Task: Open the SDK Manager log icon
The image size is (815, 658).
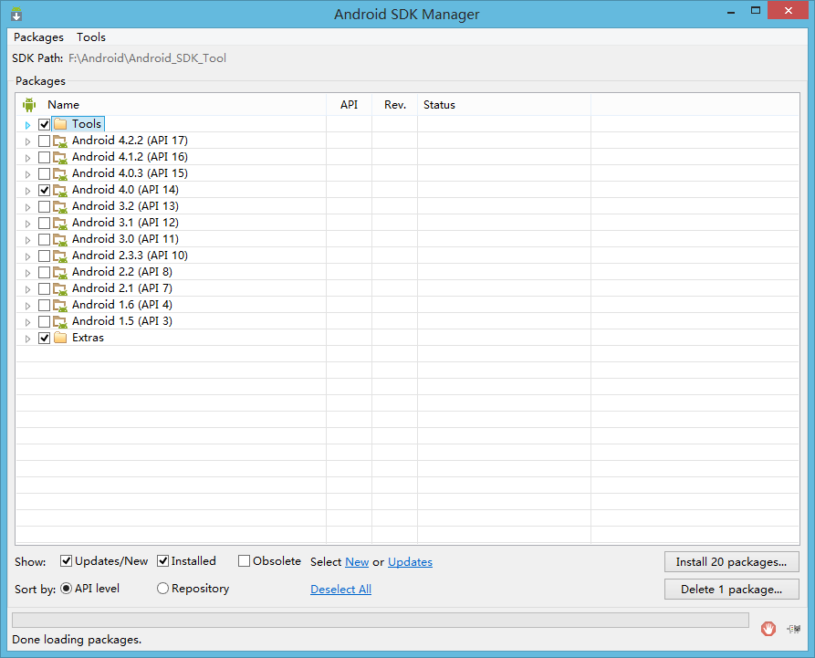Action: point(794,629)
